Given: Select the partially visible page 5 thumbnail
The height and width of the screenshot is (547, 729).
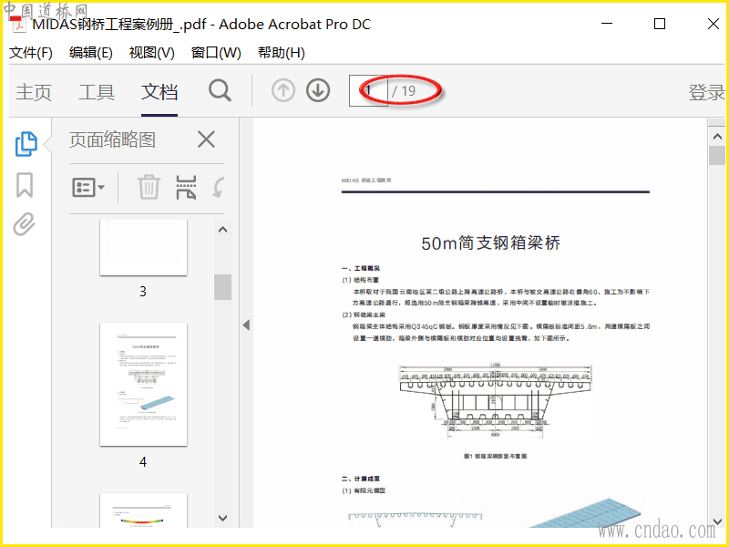Looking at the screenshot, I should pyautogui.click(x=144, y=511).
